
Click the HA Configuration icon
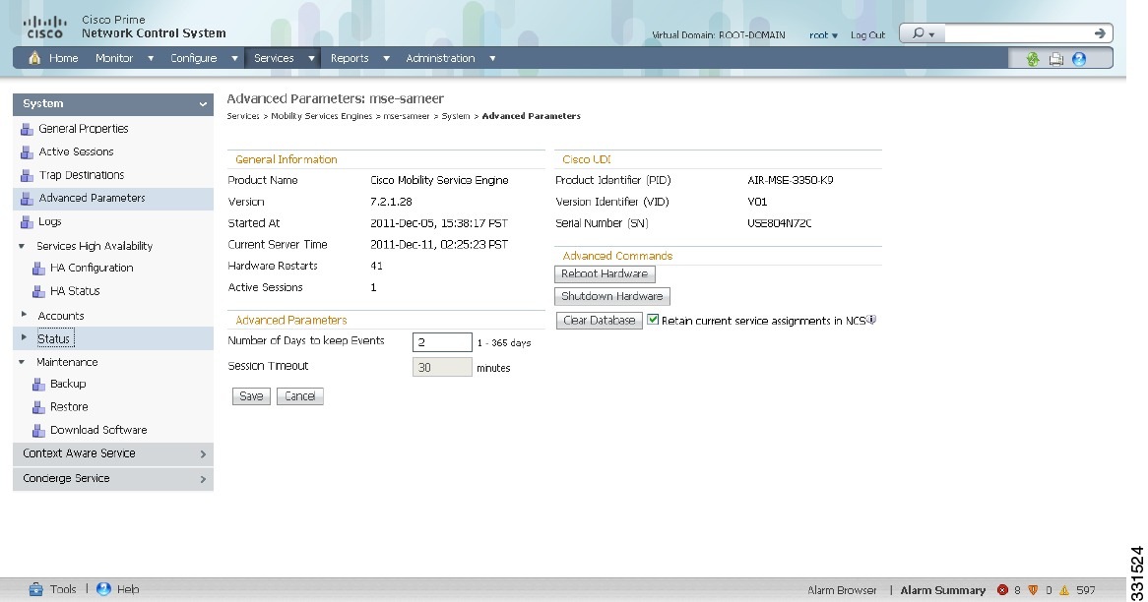[38, 269]
